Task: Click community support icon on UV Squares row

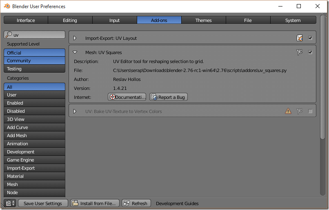Action: click(x=300, y=52)
